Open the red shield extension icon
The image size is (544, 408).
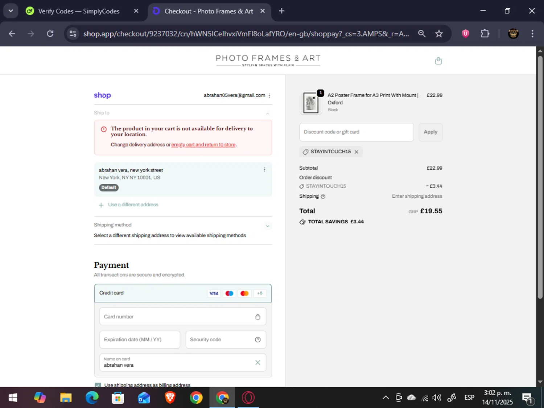(466, 34)
